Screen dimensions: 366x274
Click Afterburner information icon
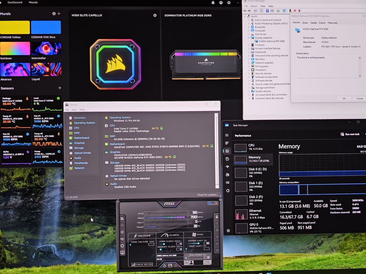(122, 232)
